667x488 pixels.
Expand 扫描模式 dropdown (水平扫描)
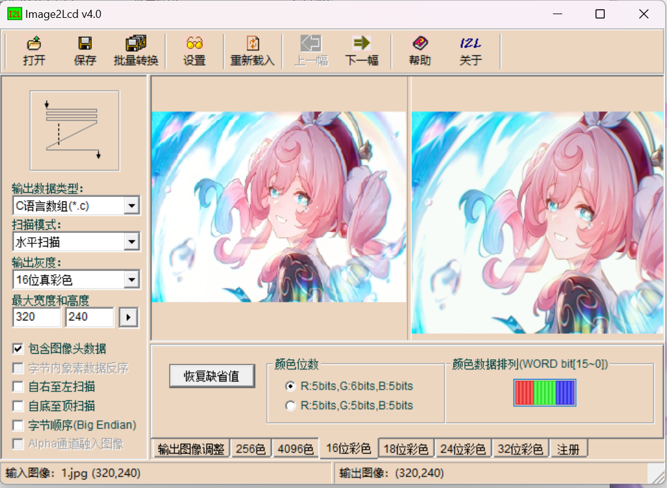click(x=132, y=242)
